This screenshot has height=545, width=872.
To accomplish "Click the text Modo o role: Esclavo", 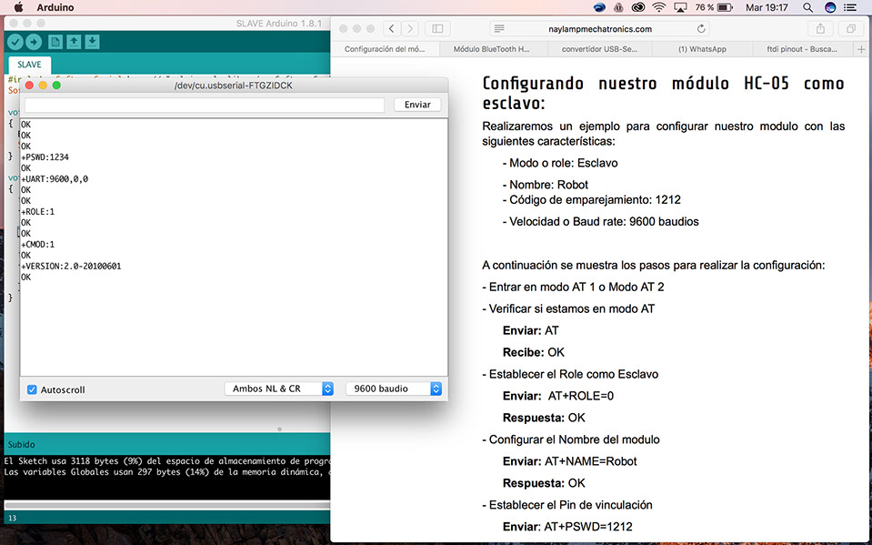I will pos(560,163).
